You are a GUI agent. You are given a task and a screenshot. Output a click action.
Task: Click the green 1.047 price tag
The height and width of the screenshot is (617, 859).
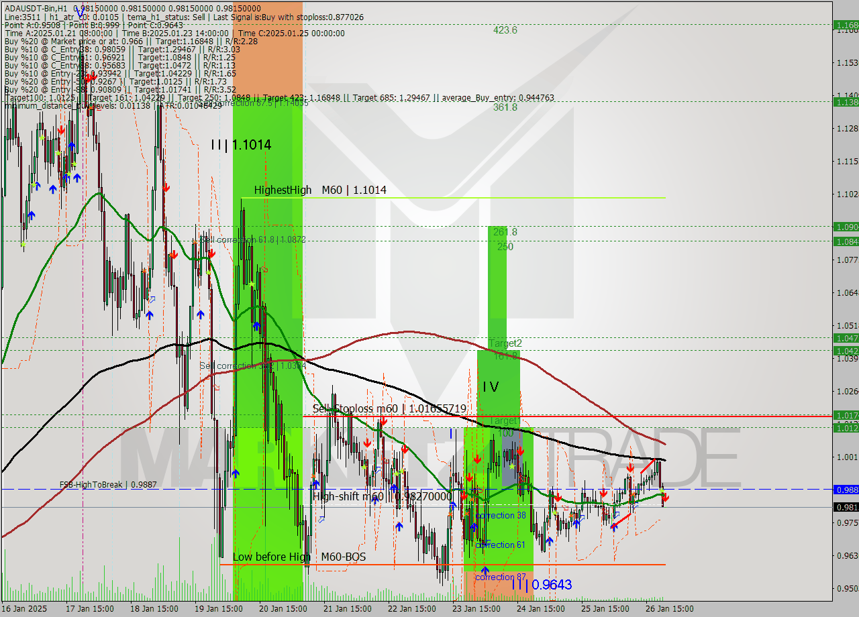click(x=846, y=338)
